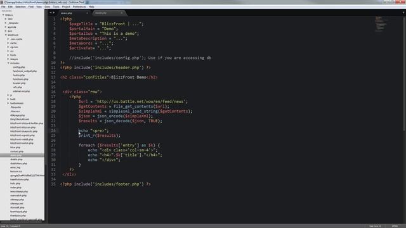Expand the agenda folder

click(x=6, y=27)
